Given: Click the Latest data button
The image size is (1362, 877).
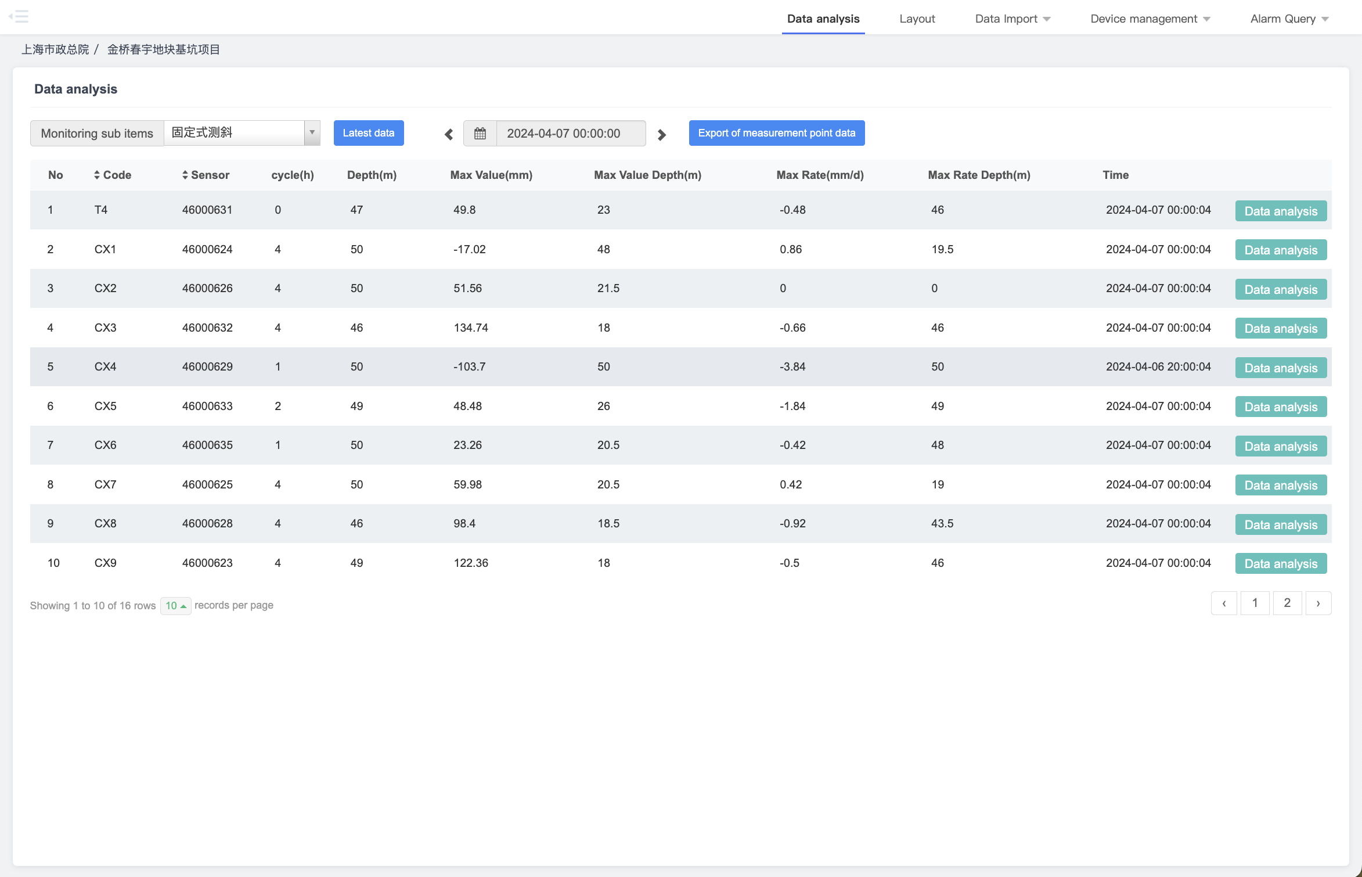Looking at the screenshot, I should point(369,133).
